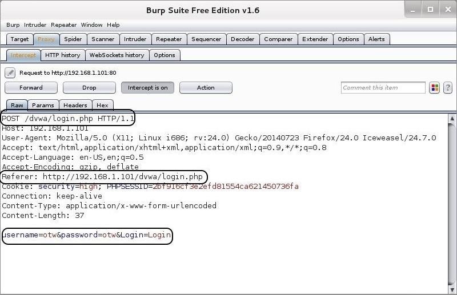Click the Referer header line
The width and height of the screenshot is (457, 295).
[102, 176]
